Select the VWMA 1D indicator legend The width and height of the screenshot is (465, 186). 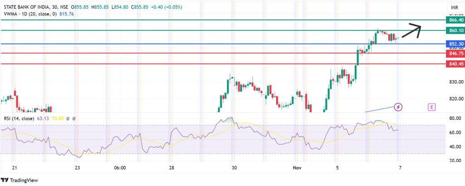31,14
